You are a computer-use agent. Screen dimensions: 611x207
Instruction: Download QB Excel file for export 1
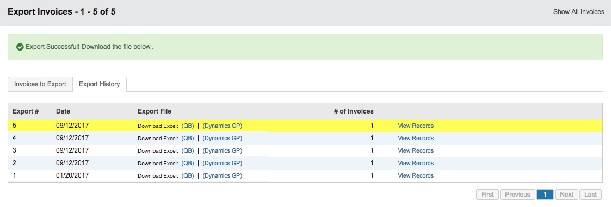click(x=188, y=175)
